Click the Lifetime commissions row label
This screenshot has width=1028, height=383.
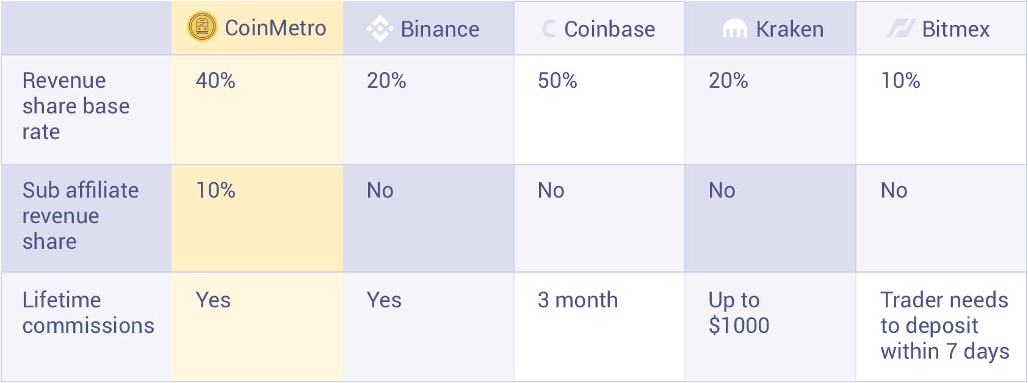pos(88,313)
